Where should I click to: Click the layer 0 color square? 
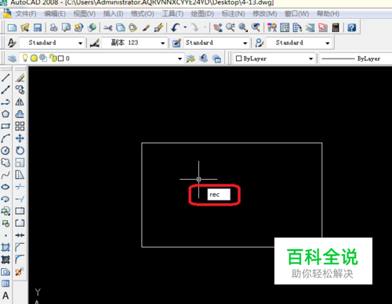point(61,59)
